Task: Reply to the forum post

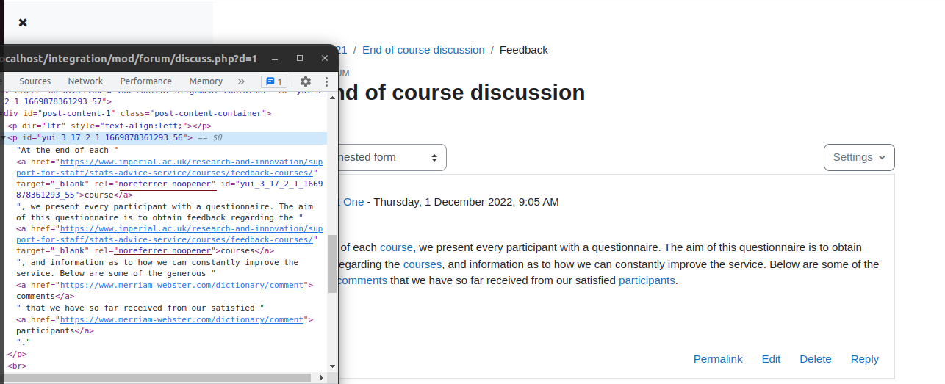Action: pos(865,359)
